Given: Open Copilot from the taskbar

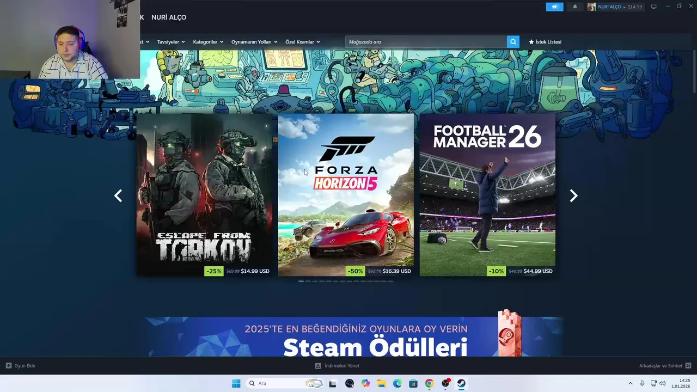Looking at the screenshot, I should (365, 383).
